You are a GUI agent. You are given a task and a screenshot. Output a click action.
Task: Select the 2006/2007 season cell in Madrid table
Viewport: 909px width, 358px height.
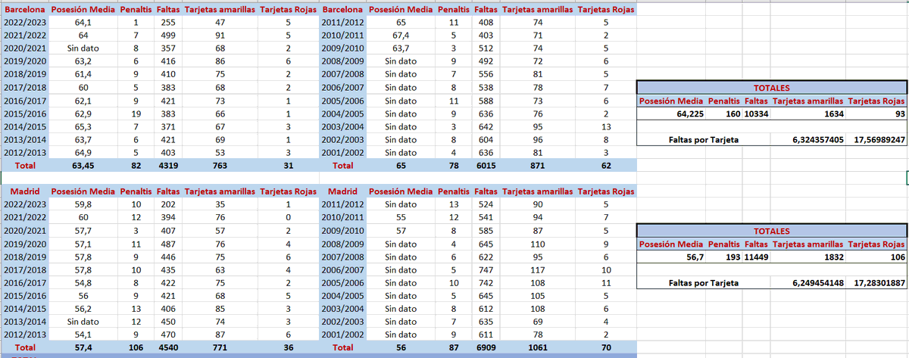[x=343, y=269]
